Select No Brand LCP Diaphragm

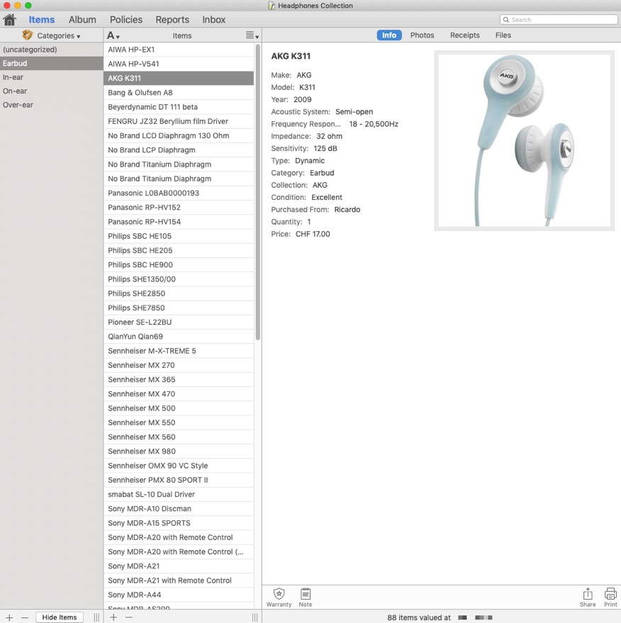pyautogui.click(x=179, y=150)
